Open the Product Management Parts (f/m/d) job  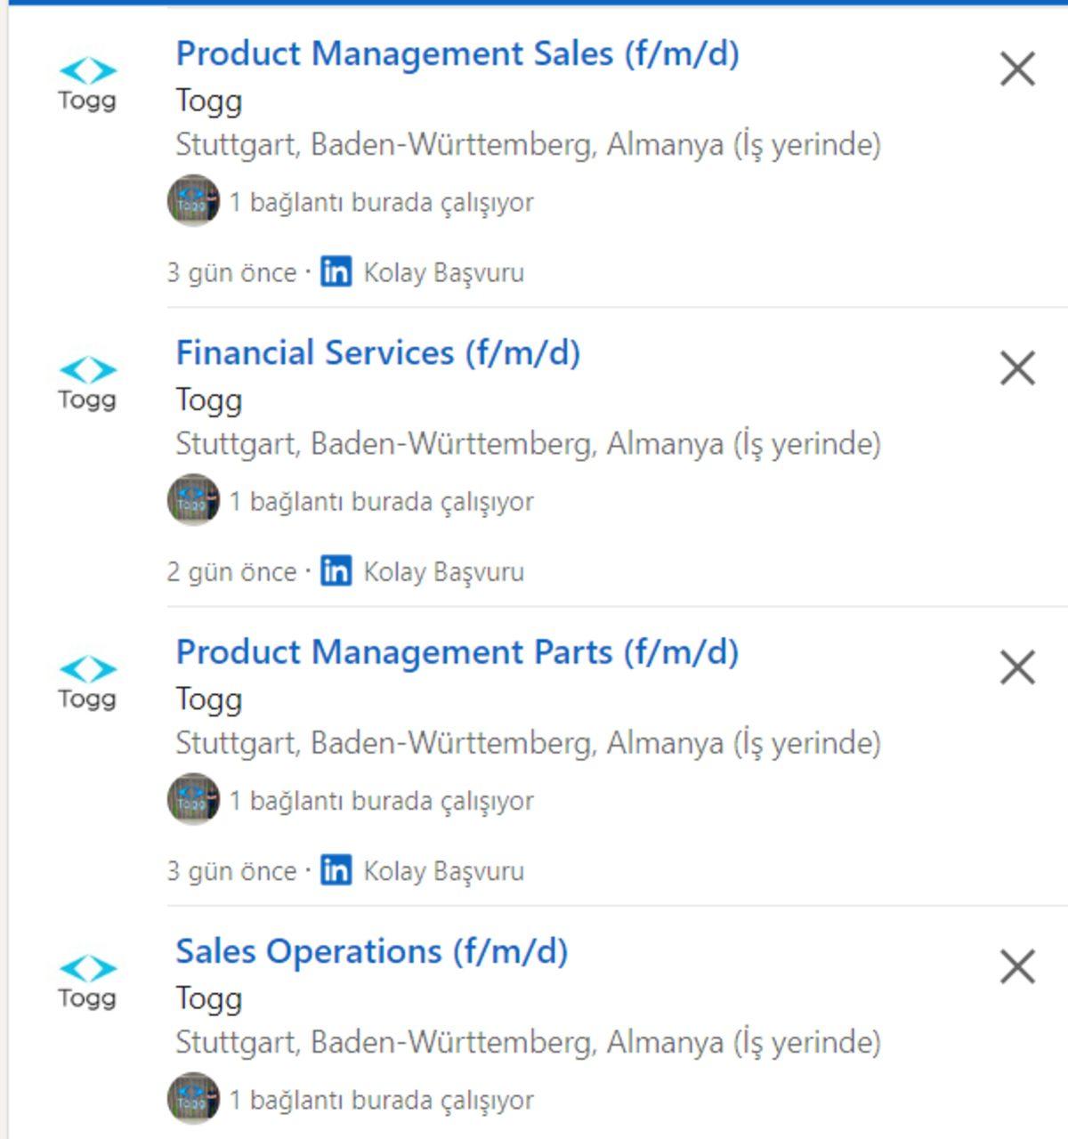point(457,652)
